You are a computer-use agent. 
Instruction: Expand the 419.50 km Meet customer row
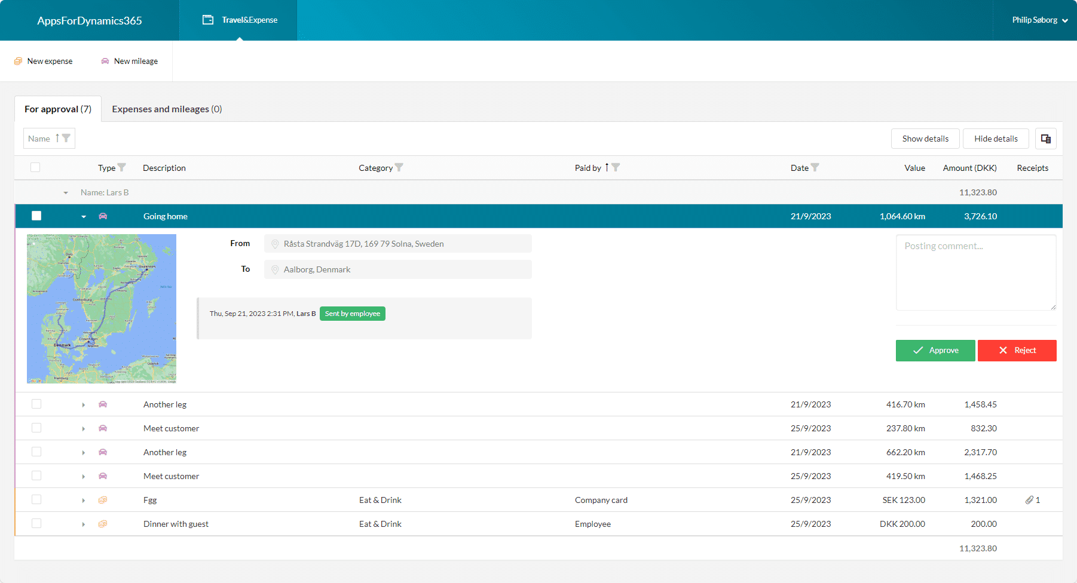(84, 477)
